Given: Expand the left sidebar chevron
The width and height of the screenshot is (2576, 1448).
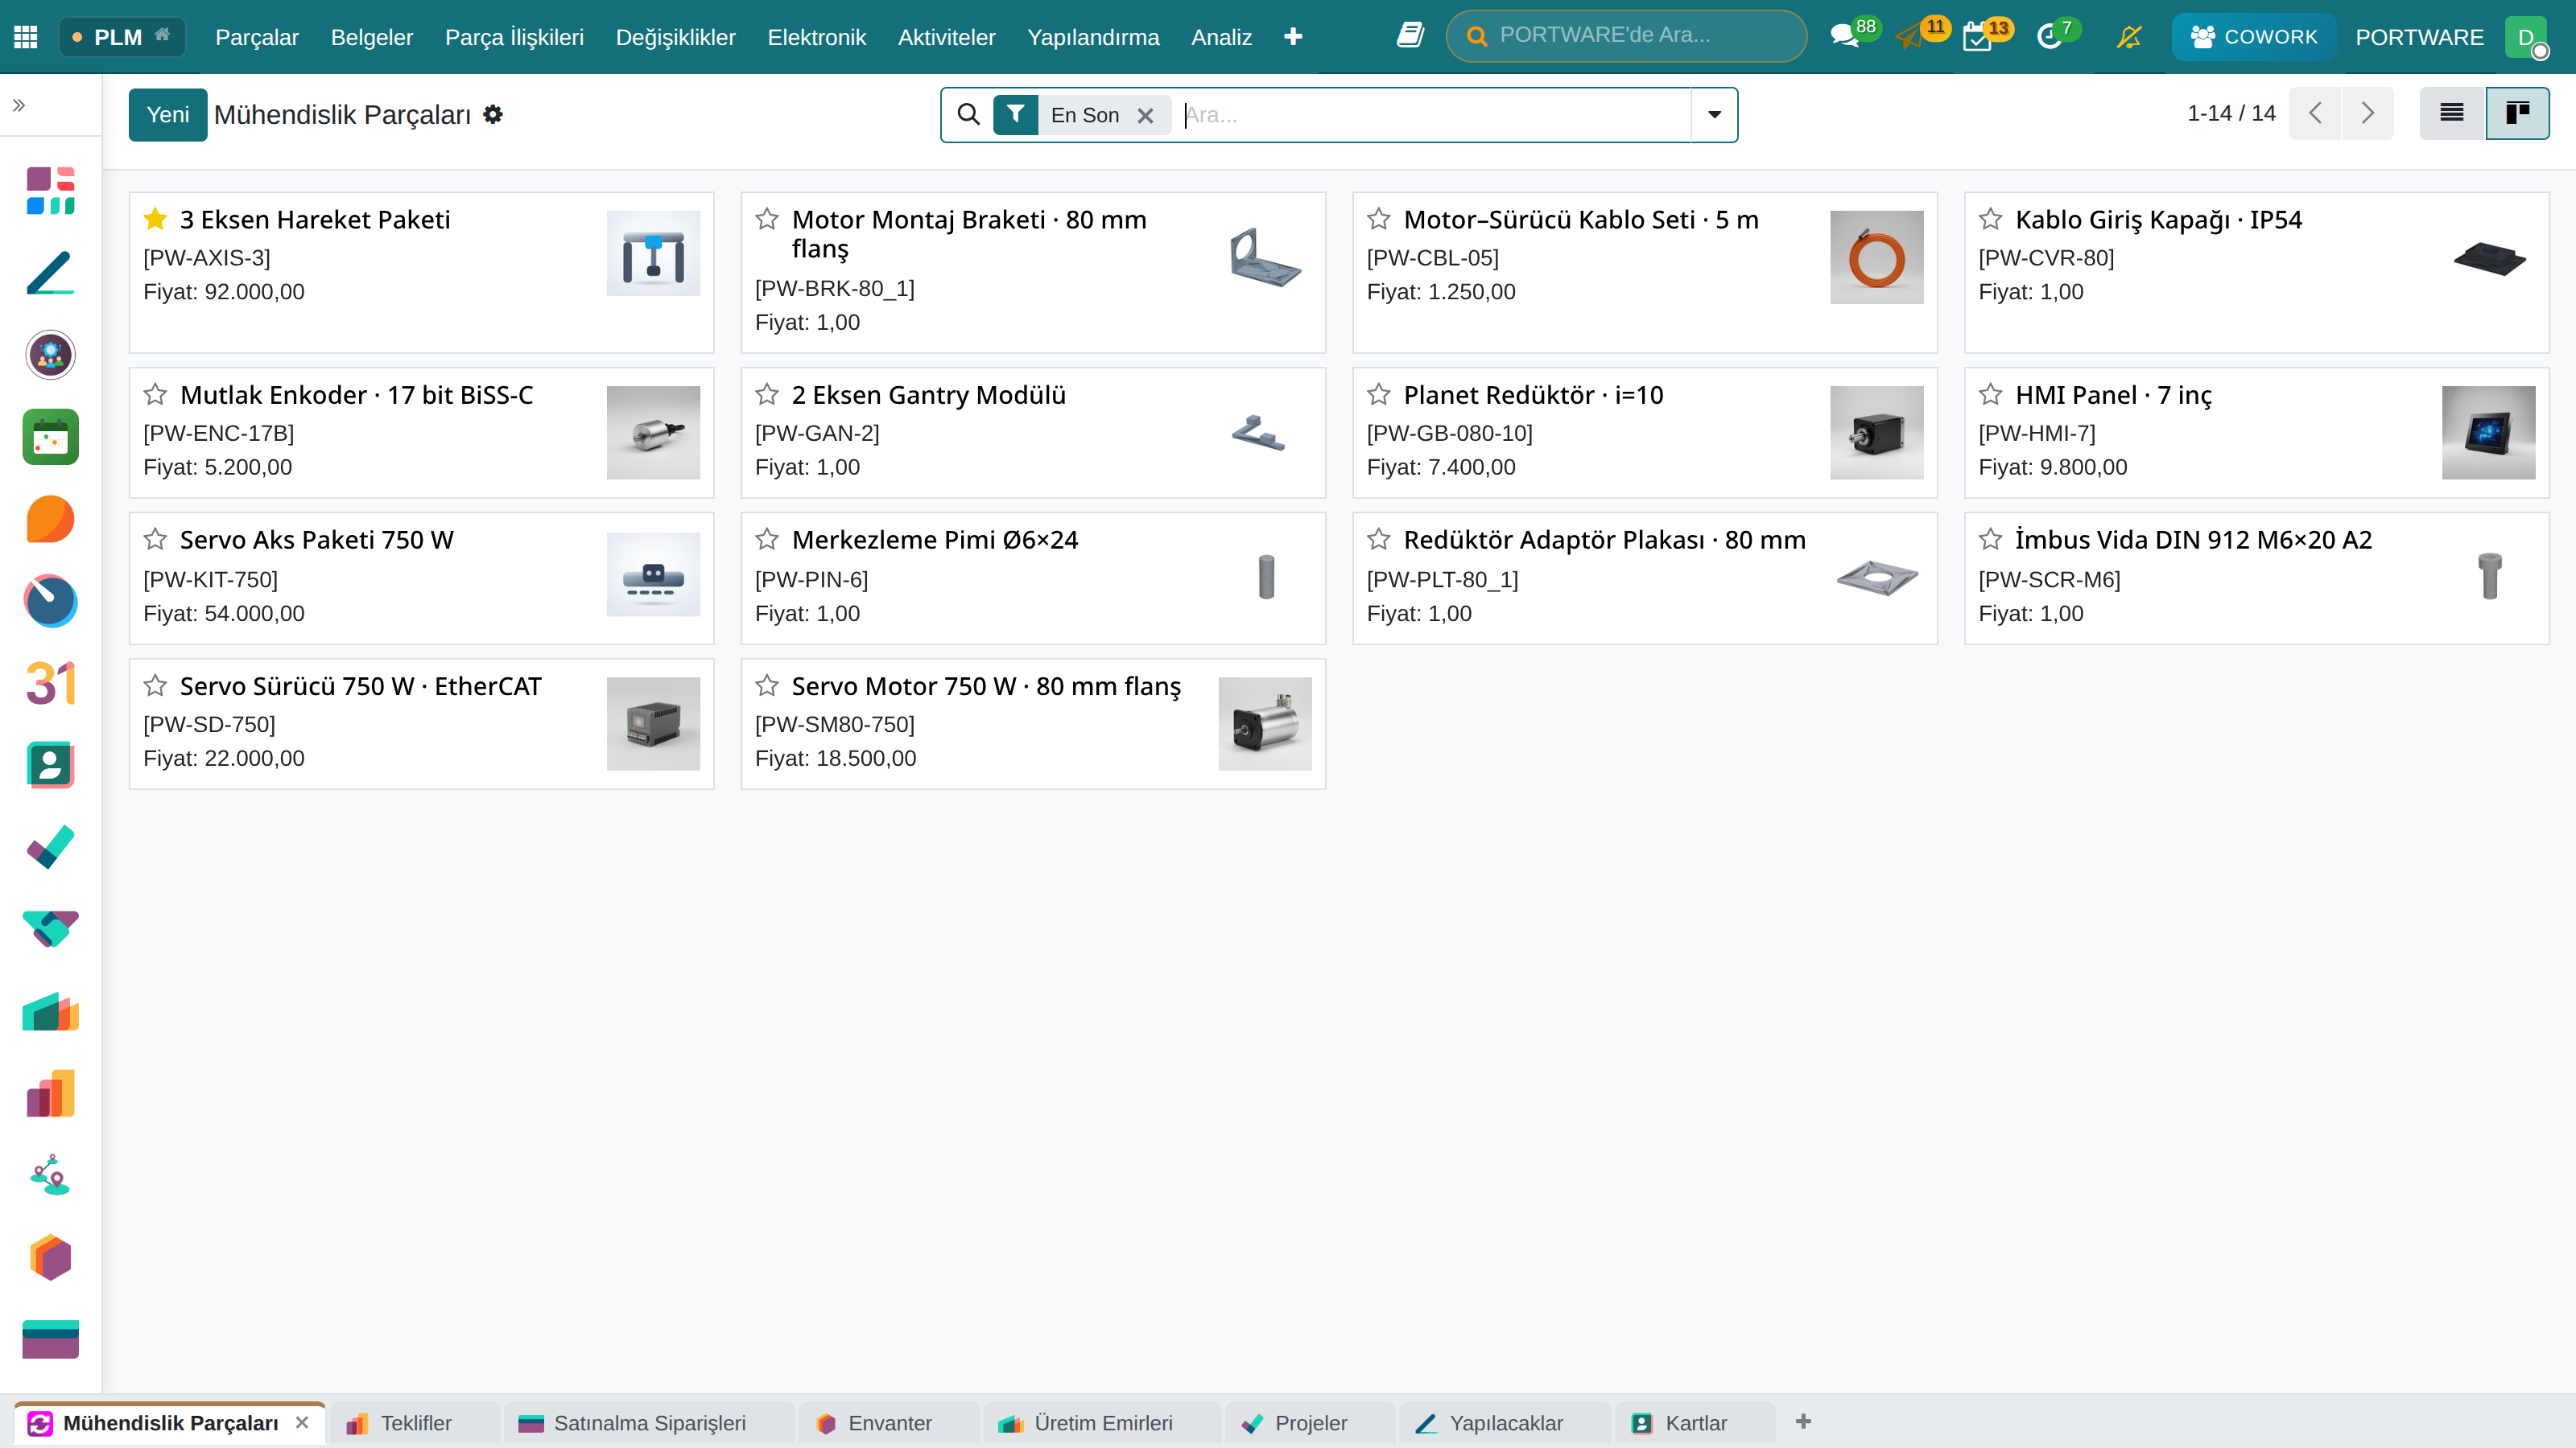Looking at the screenshot, I should [19, 105].
